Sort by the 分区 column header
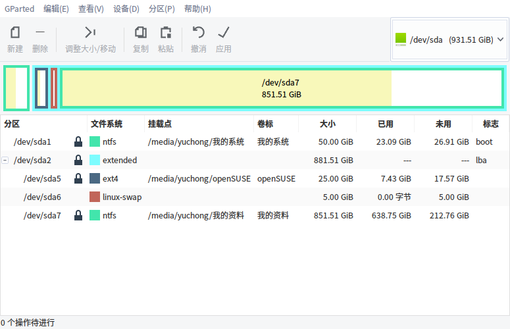 [44, 124]
